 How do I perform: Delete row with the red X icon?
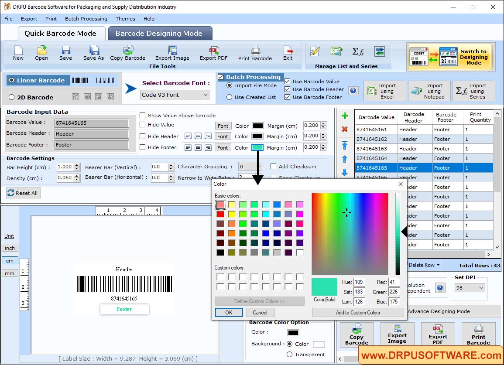345,129
